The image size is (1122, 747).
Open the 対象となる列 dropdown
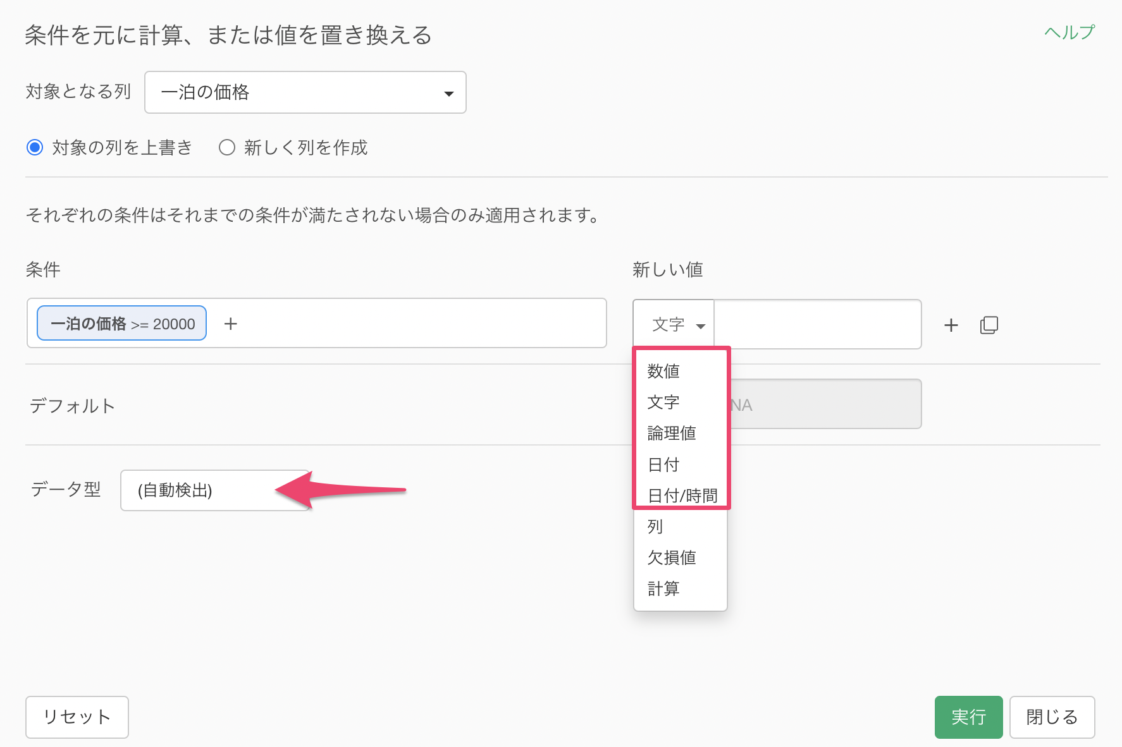point(305,93)
